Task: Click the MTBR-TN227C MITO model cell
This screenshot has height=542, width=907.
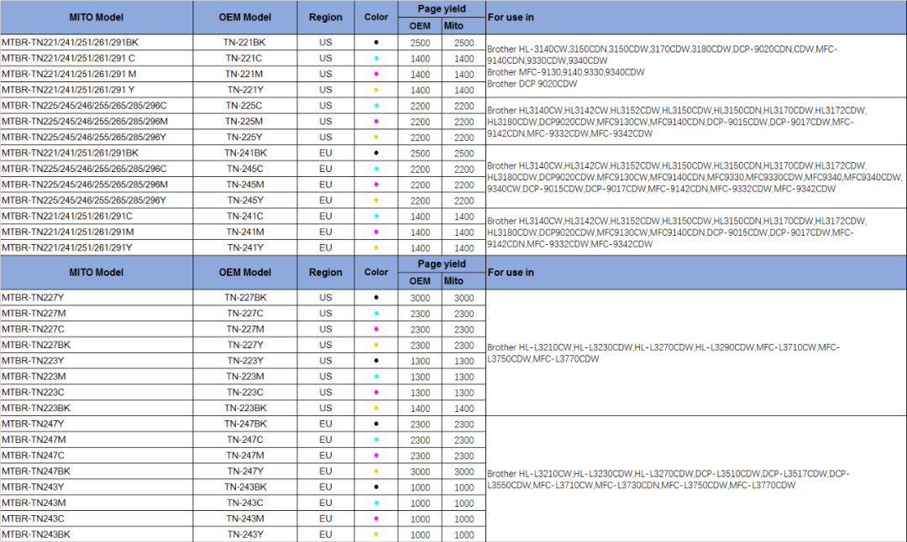Action: [97, 329]
